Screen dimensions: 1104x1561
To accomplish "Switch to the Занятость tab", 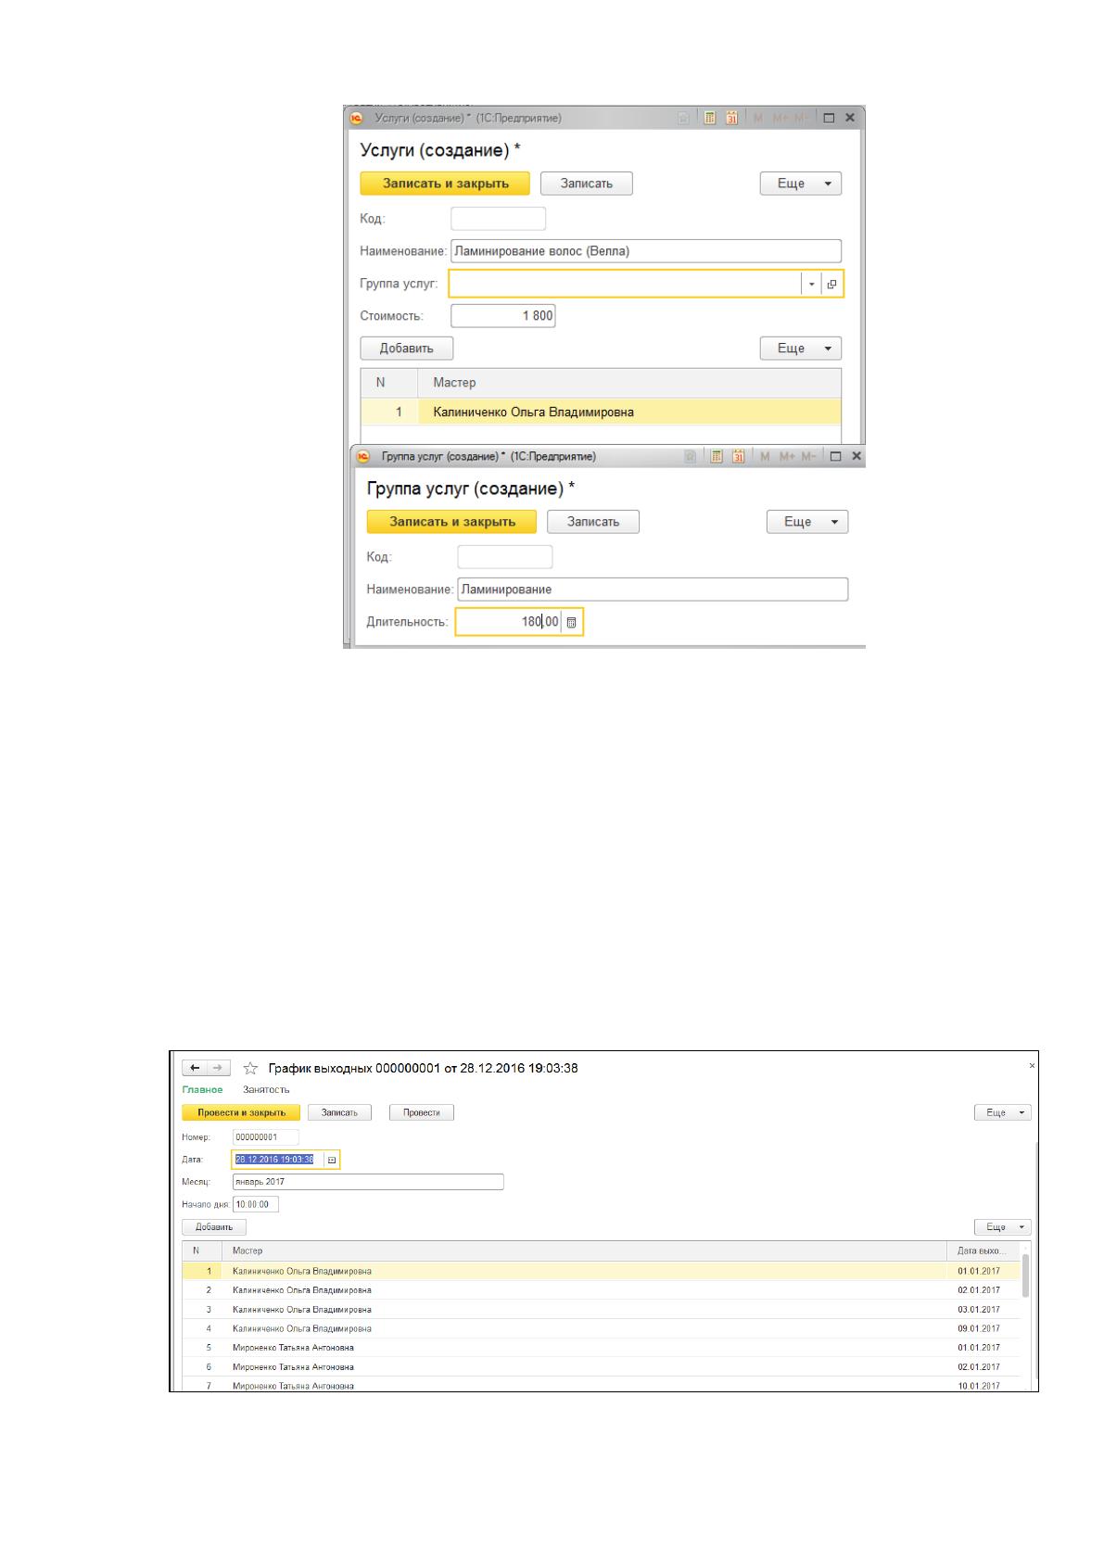I will (266, 1090).
